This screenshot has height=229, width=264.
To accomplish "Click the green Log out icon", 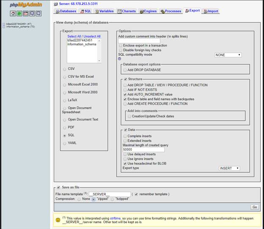I will [19, 13].
